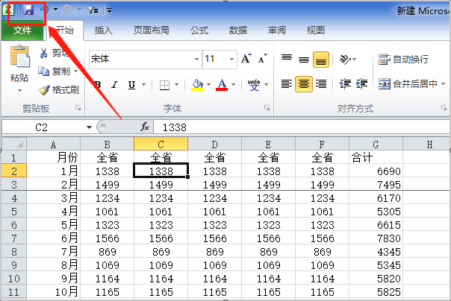Click the total cell 4345
This screenshot has width=451, height=301.
click(376, 252)
